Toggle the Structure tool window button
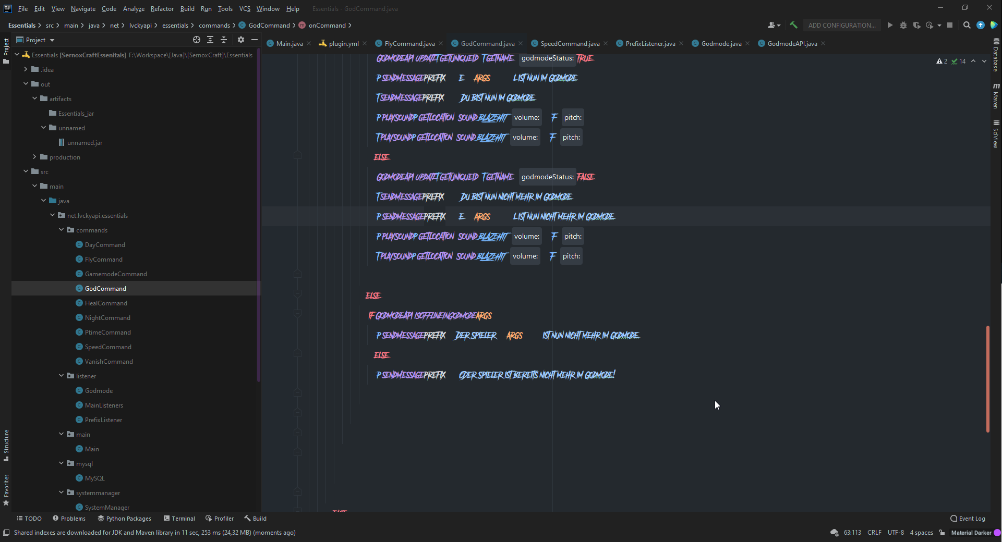The width and height of the screenshot is (1002, 542). tap(6, 445)
